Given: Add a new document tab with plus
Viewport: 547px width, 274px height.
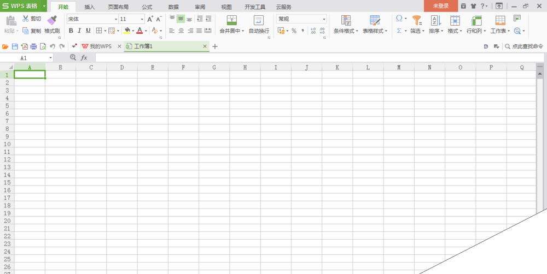Looking at the screenshot, I should [x=215, y=46].
